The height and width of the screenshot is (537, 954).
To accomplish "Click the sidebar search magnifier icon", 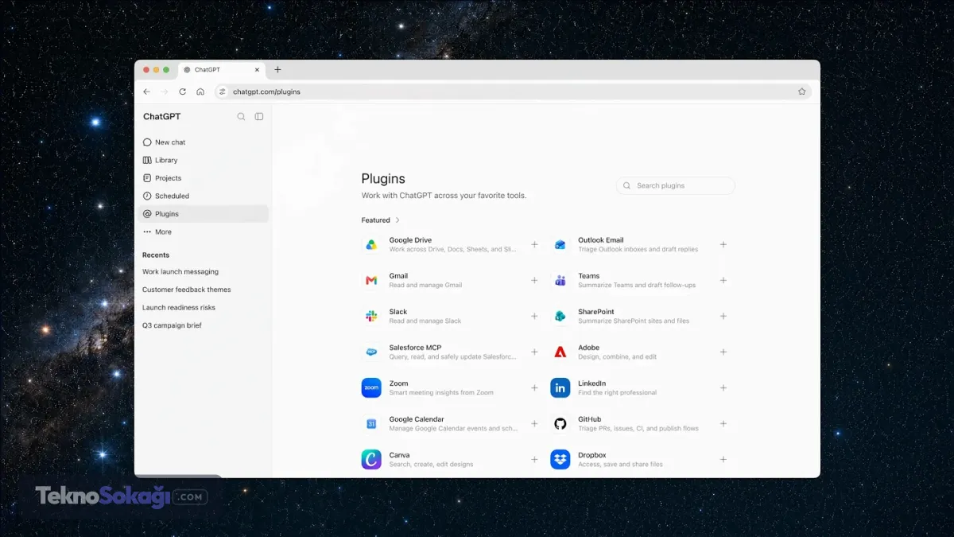I will (x=242, y=116).
